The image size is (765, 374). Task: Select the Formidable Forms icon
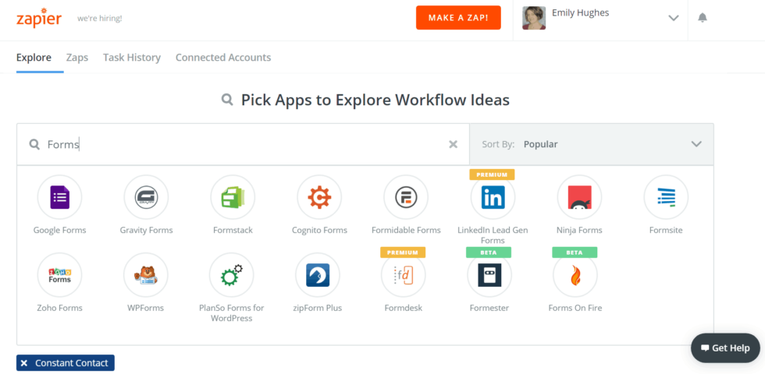[x=406, y=197]
